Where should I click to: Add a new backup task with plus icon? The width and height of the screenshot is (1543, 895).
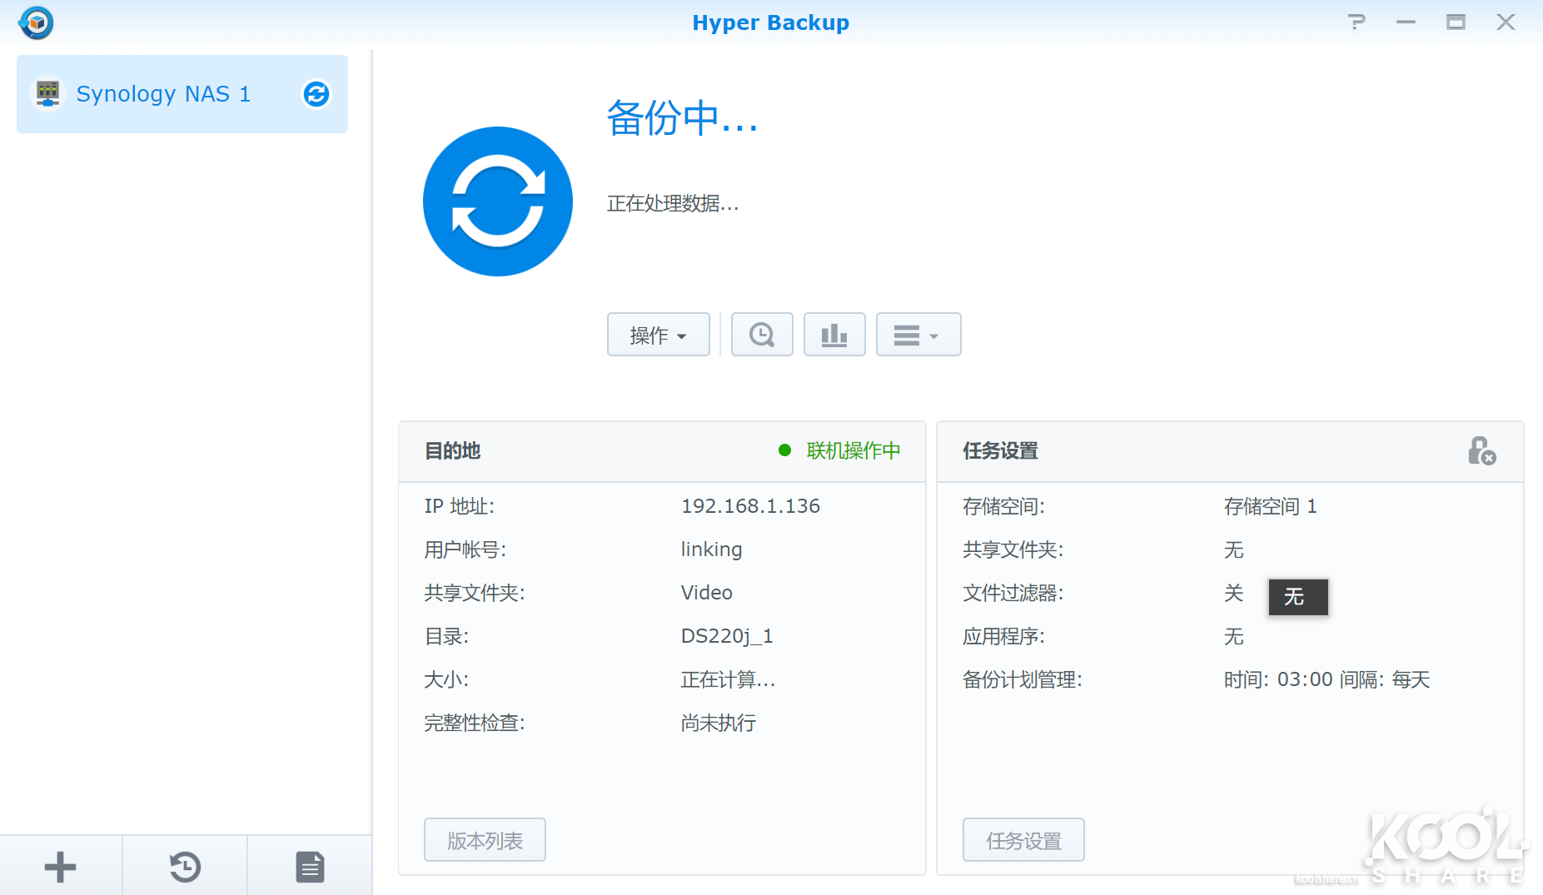point(60,867)
